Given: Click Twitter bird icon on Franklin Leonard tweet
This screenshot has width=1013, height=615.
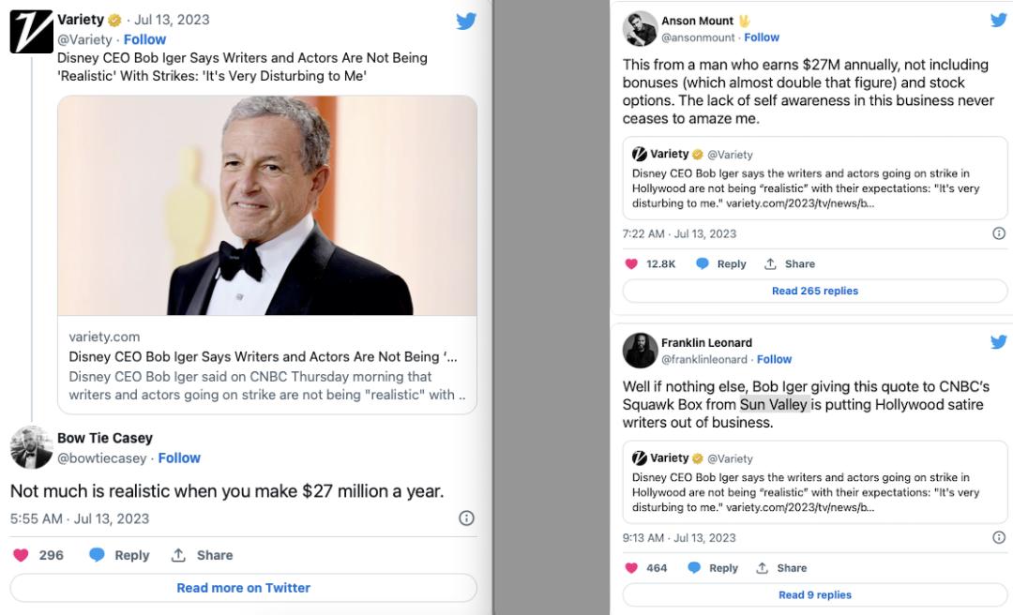Looking at the screenshot, I should click(999, 342).
